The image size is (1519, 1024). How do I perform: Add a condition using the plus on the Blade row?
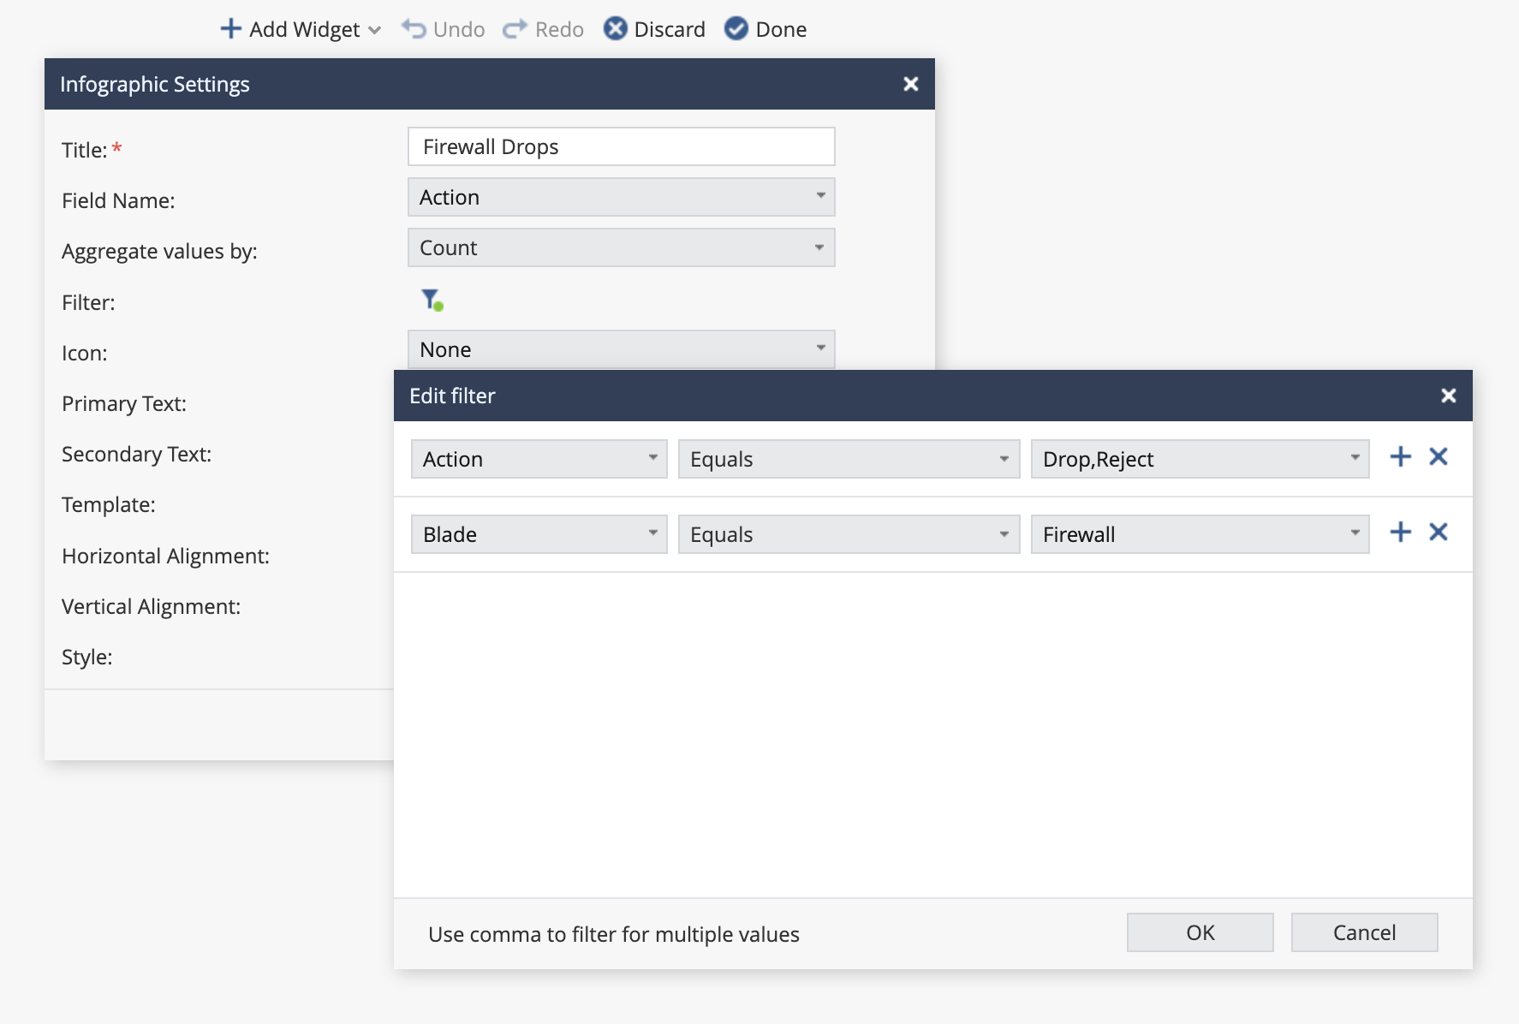tap(1400, 532)
